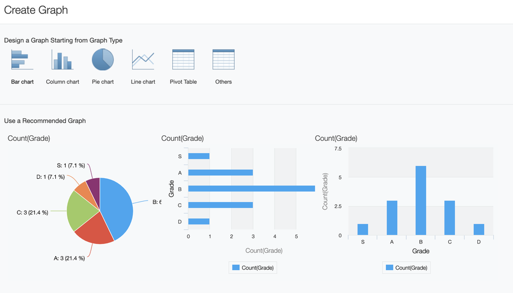Click the horizontal bar for grade A
Viewport: 513px width, 293px height.
[220, 173]
